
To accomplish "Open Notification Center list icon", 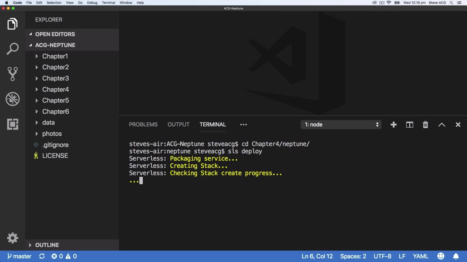I will pos(459,3).
